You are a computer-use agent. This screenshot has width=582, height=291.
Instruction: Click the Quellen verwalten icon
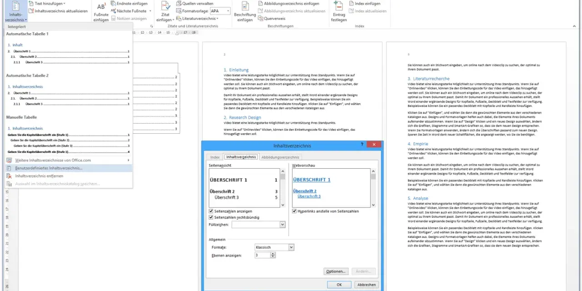coord(179,3)
